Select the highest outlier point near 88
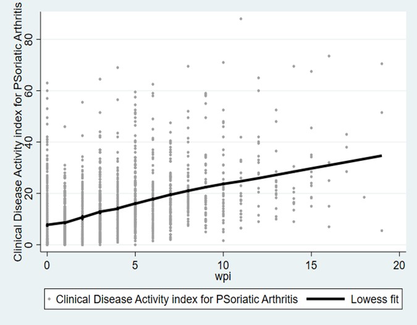Image resolution: width=417 pixels, height=325 pixels. click(241, 19)
